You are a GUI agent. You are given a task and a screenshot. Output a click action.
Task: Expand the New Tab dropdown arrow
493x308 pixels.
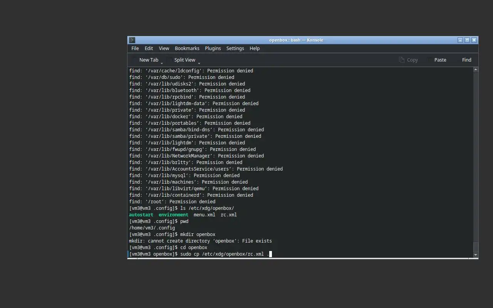click(162, 63)
